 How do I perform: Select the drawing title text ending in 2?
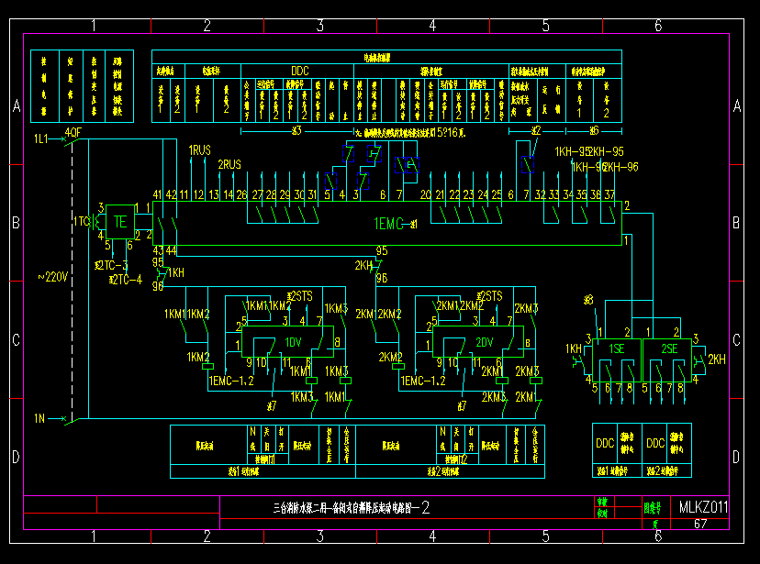click(352, 508)
